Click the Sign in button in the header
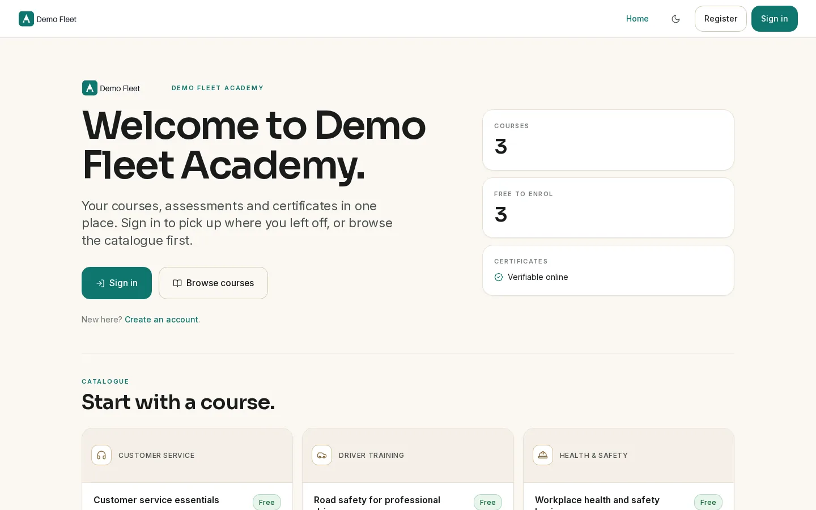The width and height of the screenshot is (816, 510). pyautogui.click(x=774, y=19)
